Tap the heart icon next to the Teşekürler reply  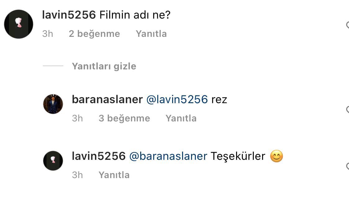(x=348, y=166)
